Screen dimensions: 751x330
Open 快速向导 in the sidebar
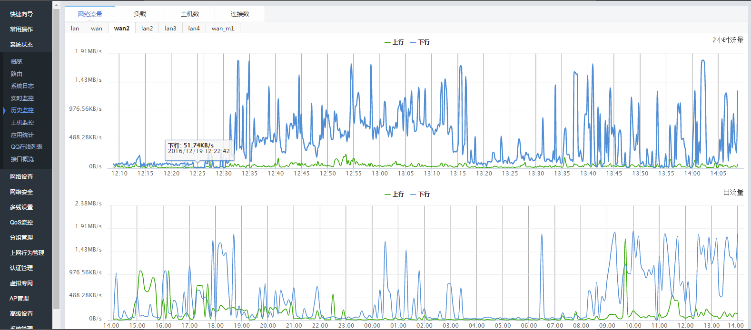pos(21,14)
